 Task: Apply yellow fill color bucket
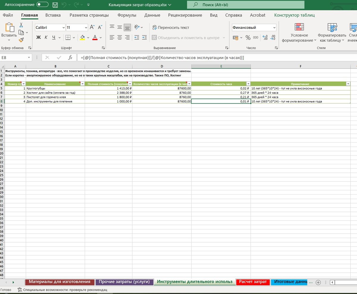(x=82, y=37)
